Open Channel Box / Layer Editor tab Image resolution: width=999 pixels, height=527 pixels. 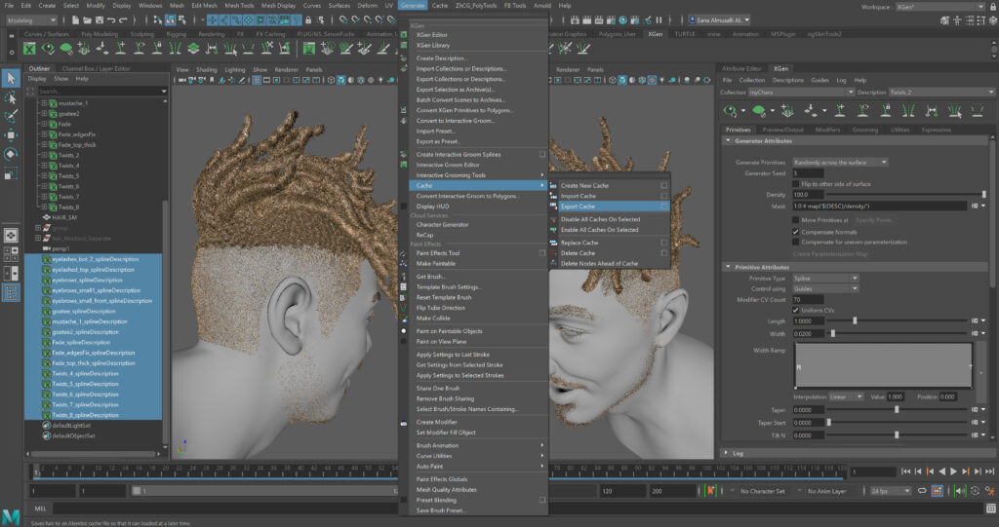(x=96, y=68)
